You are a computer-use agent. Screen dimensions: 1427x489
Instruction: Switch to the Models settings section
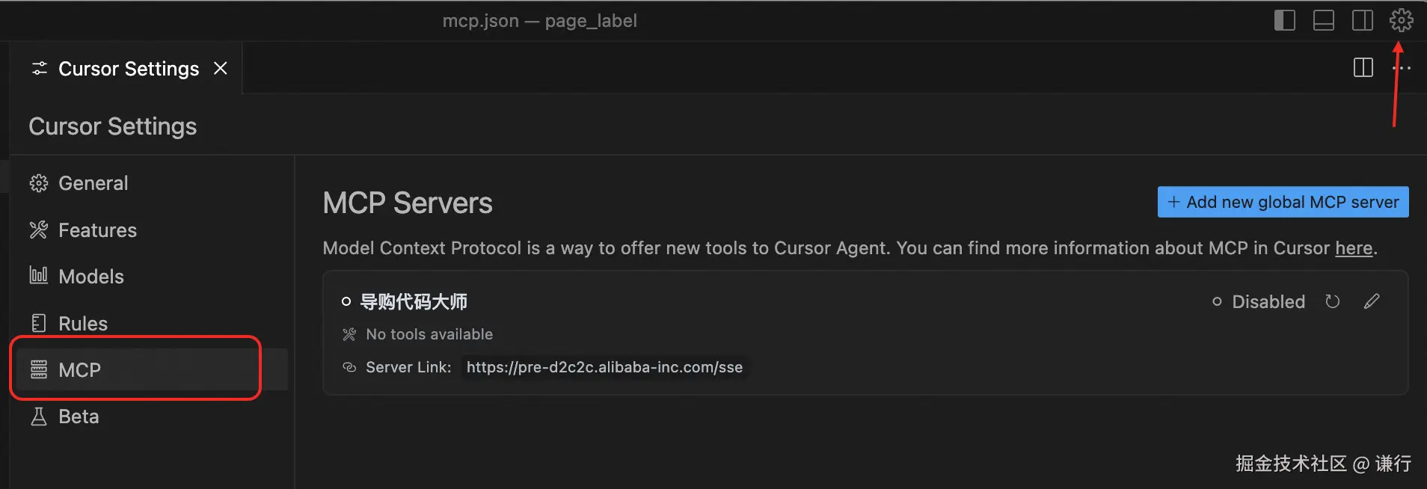tap(90, 277)
